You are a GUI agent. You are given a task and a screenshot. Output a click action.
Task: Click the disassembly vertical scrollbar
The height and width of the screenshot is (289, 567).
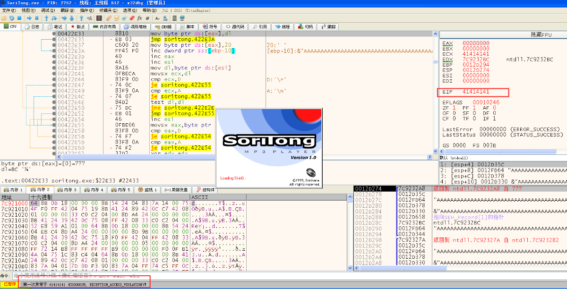(x=436, y=92)
